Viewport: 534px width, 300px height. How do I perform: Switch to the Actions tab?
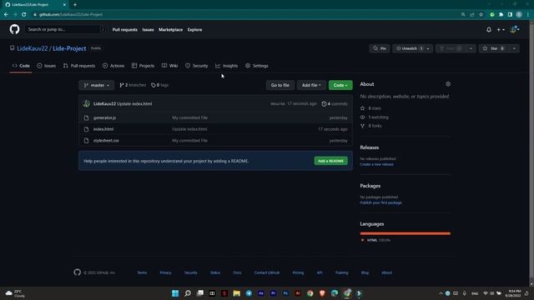(113, 66)
